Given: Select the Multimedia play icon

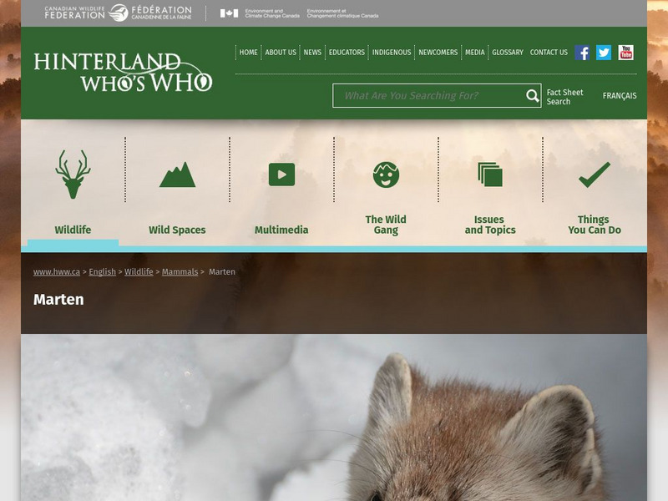Looking at the screenshot, I should [x=281, y=175].
